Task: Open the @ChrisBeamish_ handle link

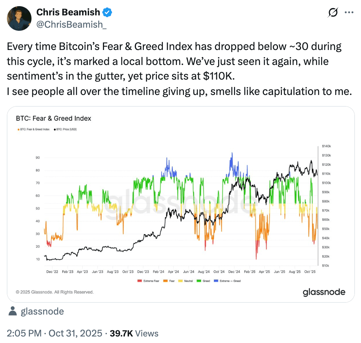Action: point(71,24)
